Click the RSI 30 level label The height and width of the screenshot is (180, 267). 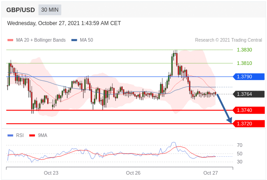[x=240, y=162]
